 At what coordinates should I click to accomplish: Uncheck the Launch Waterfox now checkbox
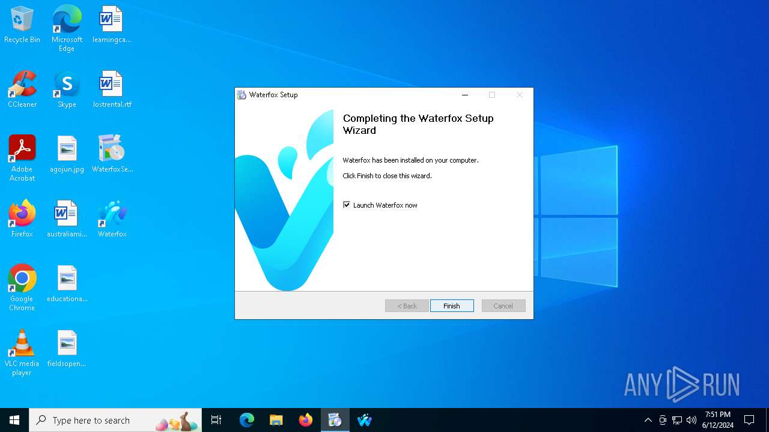point(347,205)
